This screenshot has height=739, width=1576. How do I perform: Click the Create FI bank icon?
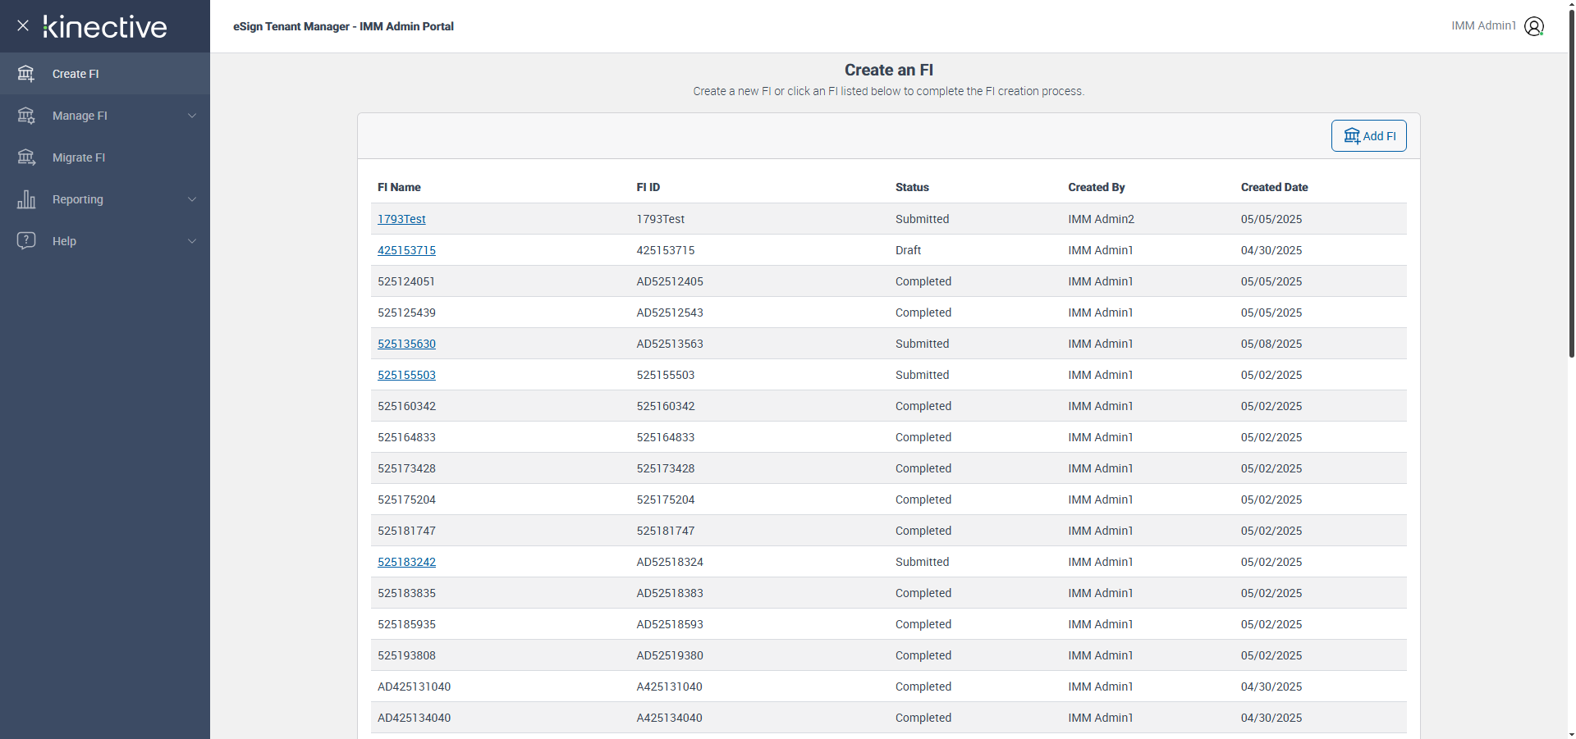[x=26, y=74]
